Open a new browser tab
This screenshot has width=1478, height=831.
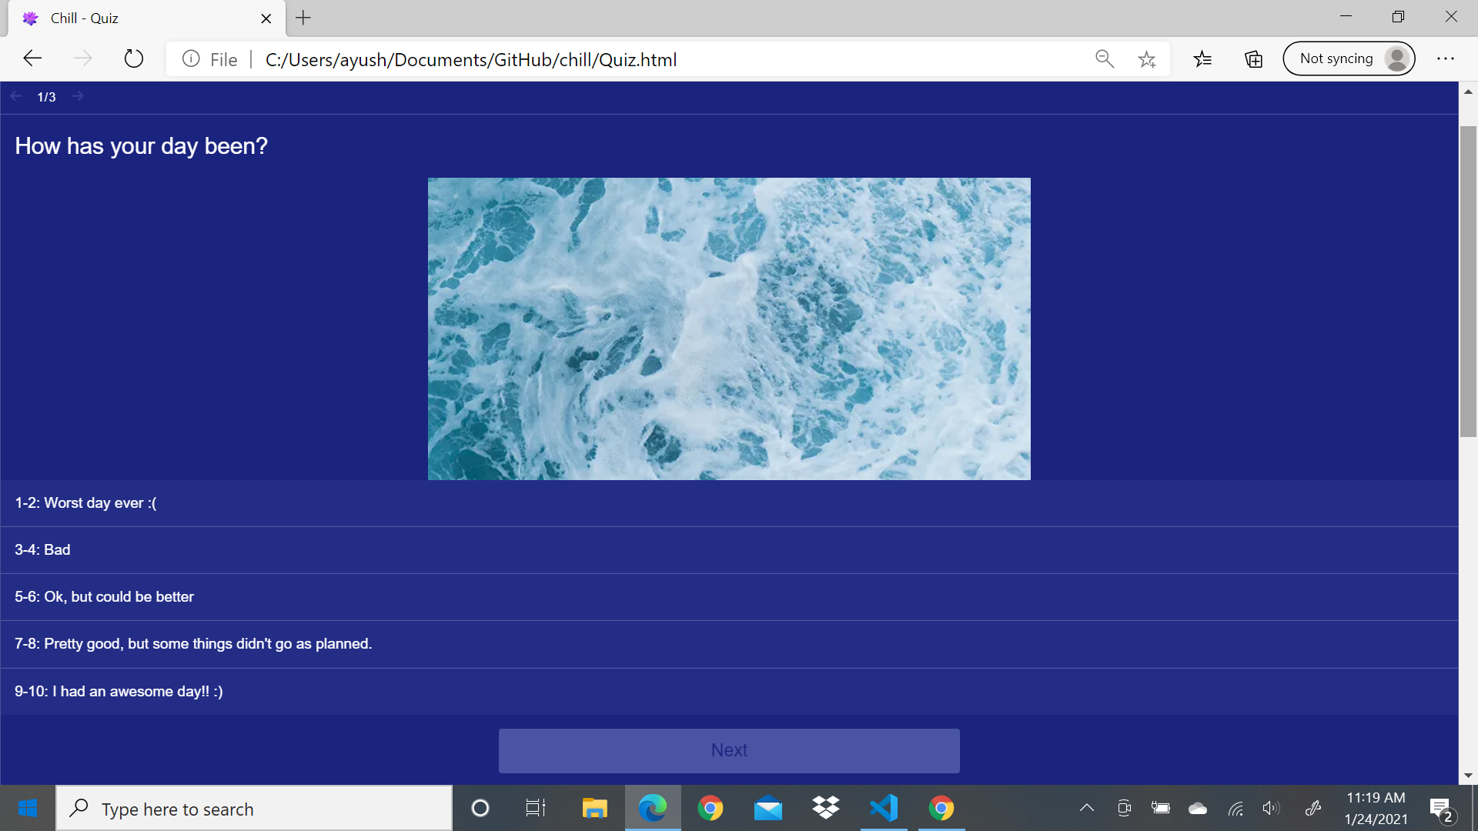303,18
